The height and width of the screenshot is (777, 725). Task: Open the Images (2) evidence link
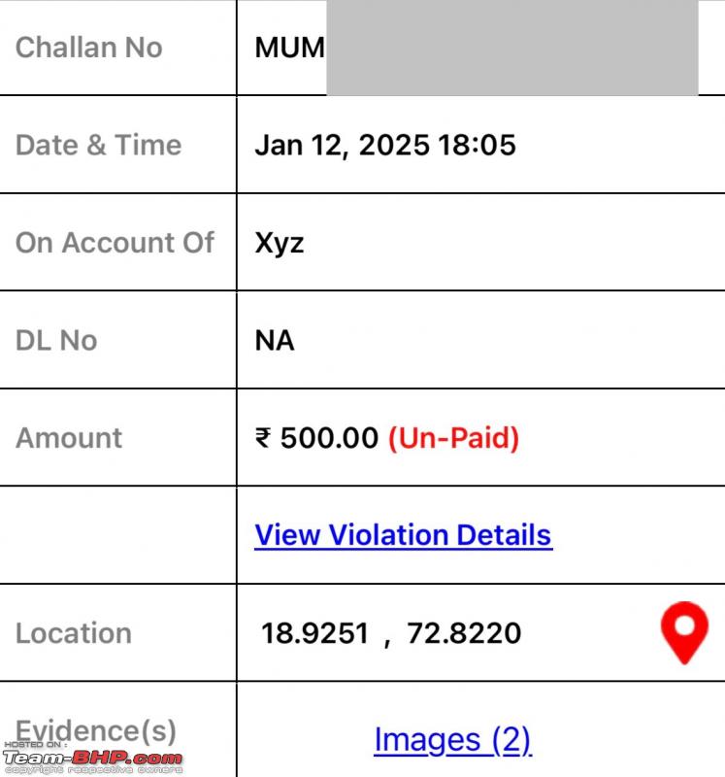[452, 740]
